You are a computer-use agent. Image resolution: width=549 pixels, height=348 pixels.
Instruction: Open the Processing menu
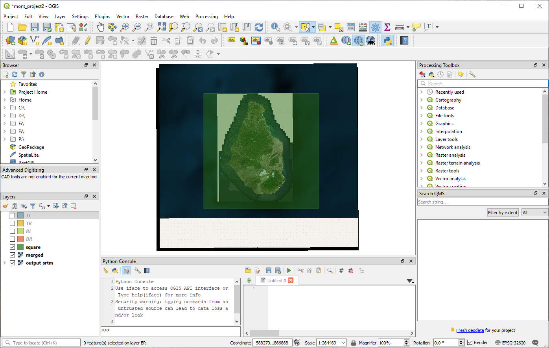click(206, 17)
